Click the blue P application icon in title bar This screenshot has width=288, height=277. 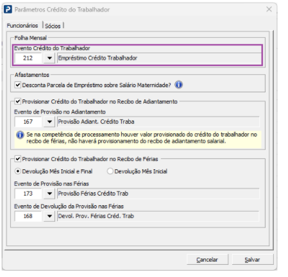click(x=8, y=10)
